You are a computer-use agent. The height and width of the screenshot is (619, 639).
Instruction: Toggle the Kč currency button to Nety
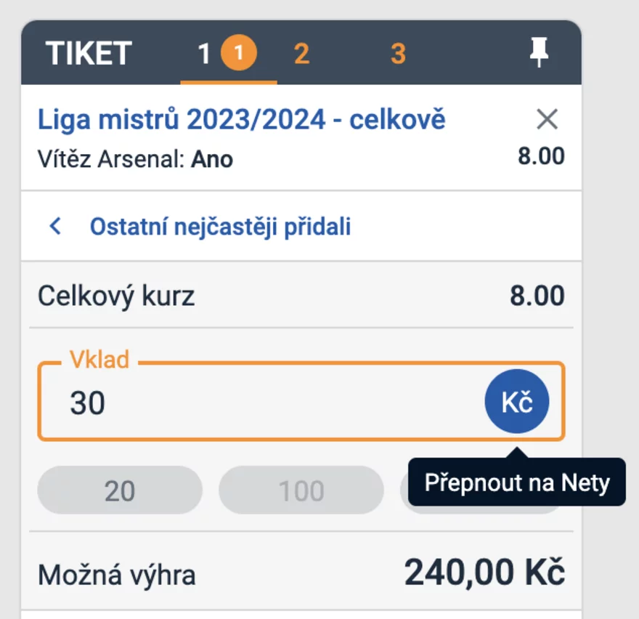pyautogui.click(x=517, y=401)
